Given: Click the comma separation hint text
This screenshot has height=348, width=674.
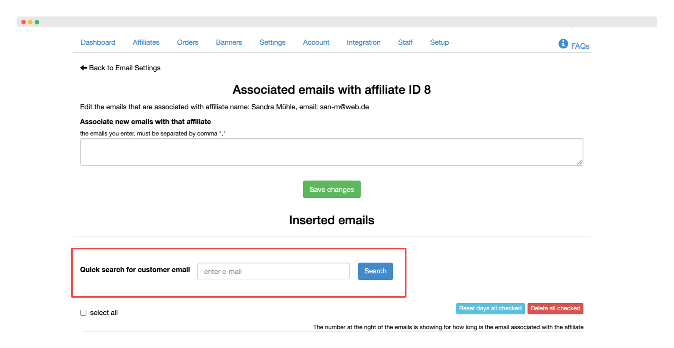Looking at the screenshot, I should coord(153,133).
